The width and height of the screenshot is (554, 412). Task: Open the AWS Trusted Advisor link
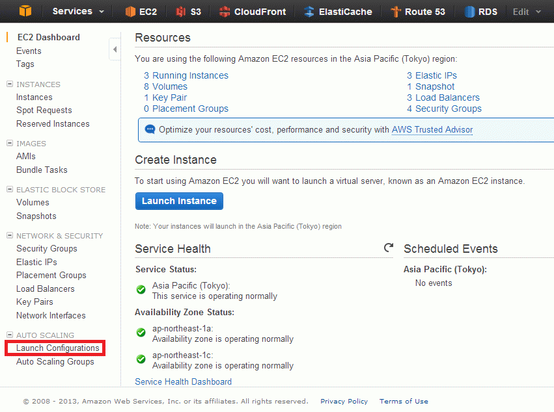click(432, 130)
